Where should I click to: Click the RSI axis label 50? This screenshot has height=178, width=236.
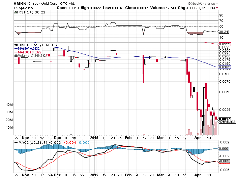pyautogui.click(x=222, y=27)
